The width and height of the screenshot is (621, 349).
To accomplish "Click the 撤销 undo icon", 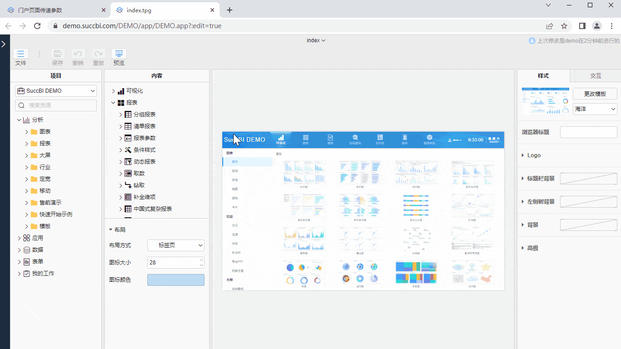I will (x=78, y=54).
